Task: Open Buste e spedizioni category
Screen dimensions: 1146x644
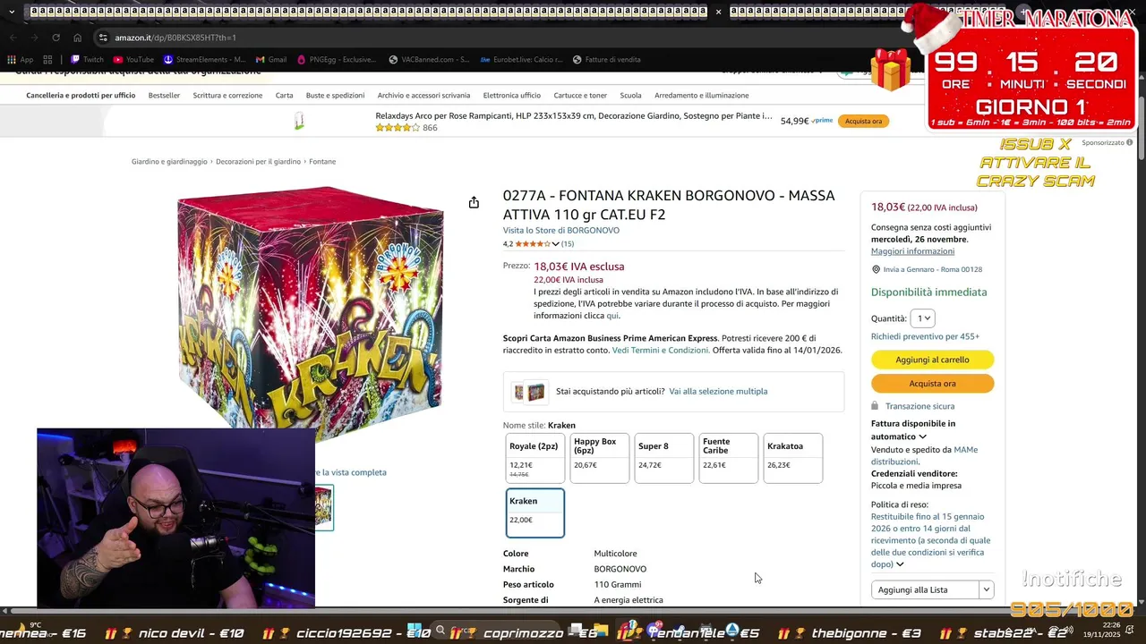Action: click(x=335, y=96)
